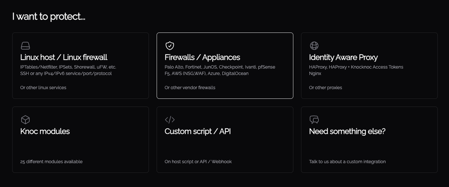Select the Custom script / API title
Image resolution: width=449 pixels, height=187 pixels.
click(x=197, y=131)
